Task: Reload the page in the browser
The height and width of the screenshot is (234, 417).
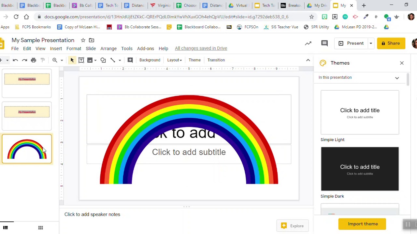Action: click(x=16, y=17)
